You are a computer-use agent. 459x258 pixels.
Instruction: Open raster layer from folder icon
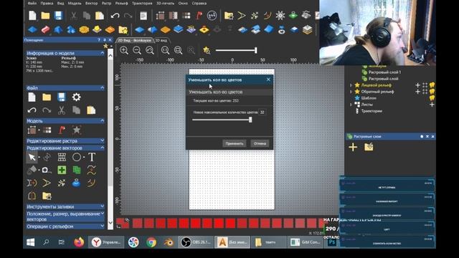tap(369, 147)
